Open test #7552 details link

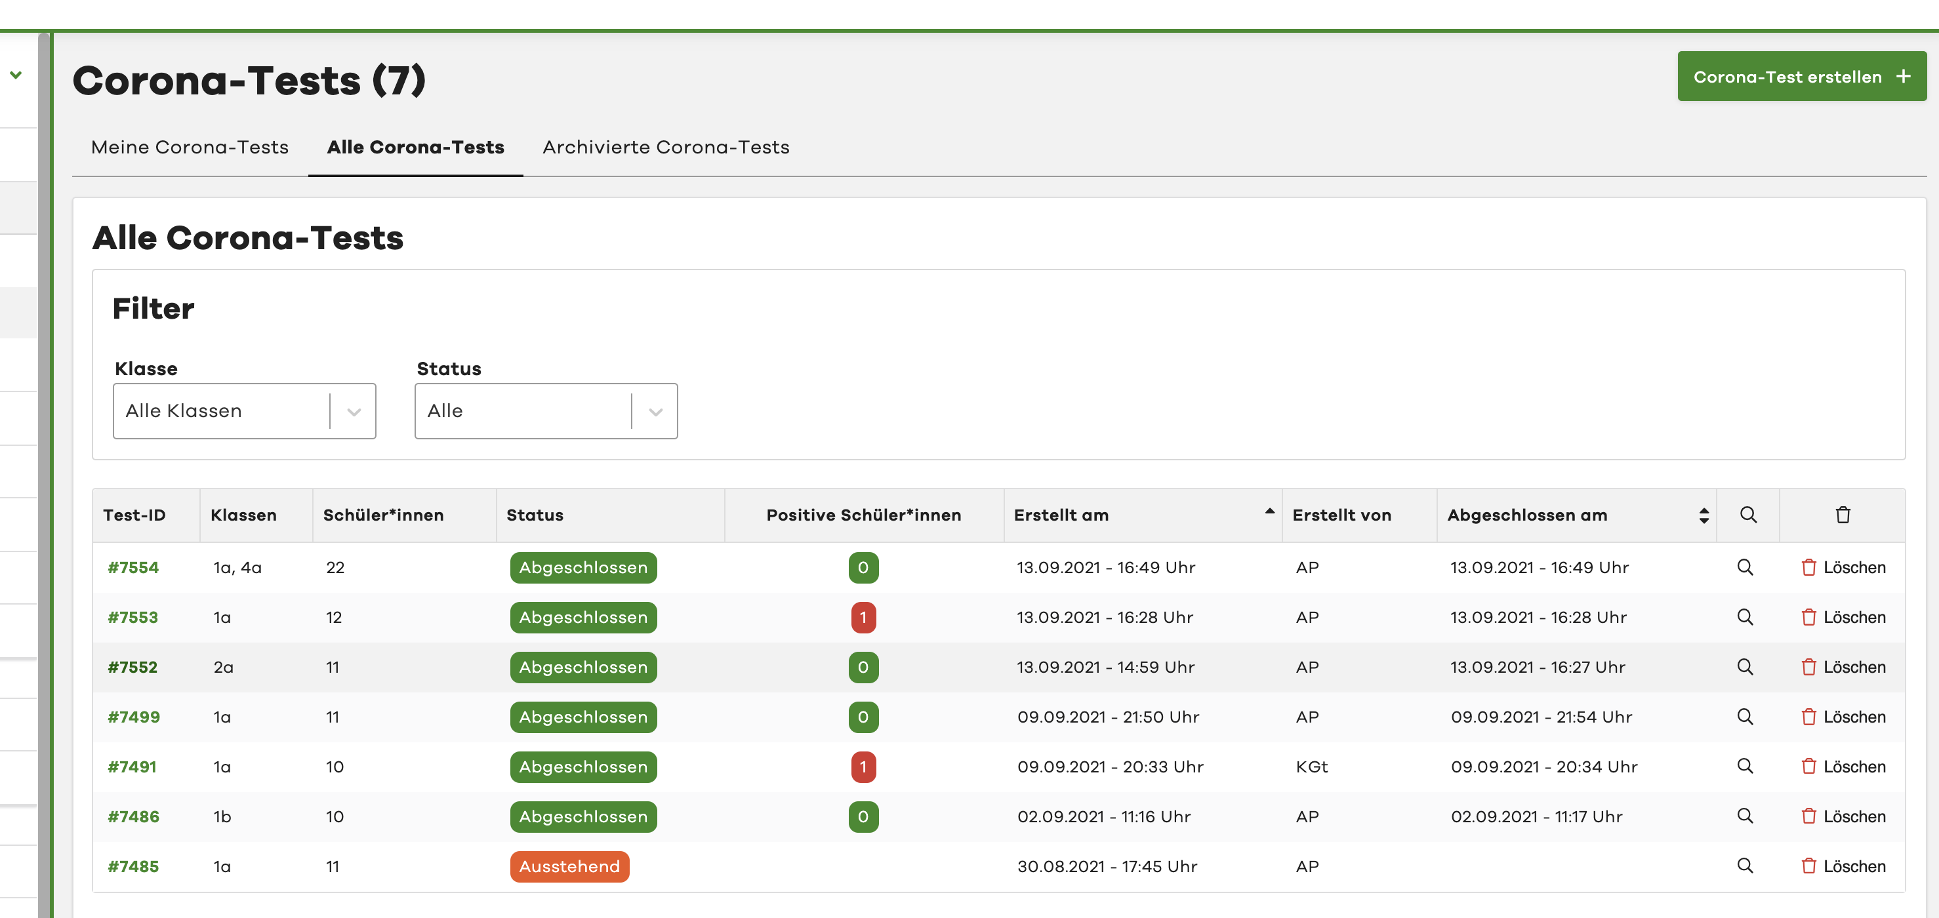click(133, 667)
